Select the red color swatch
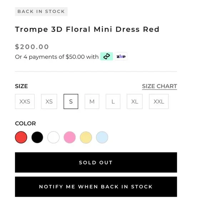Viewport: 207px width, 207px height. (21, 137)
